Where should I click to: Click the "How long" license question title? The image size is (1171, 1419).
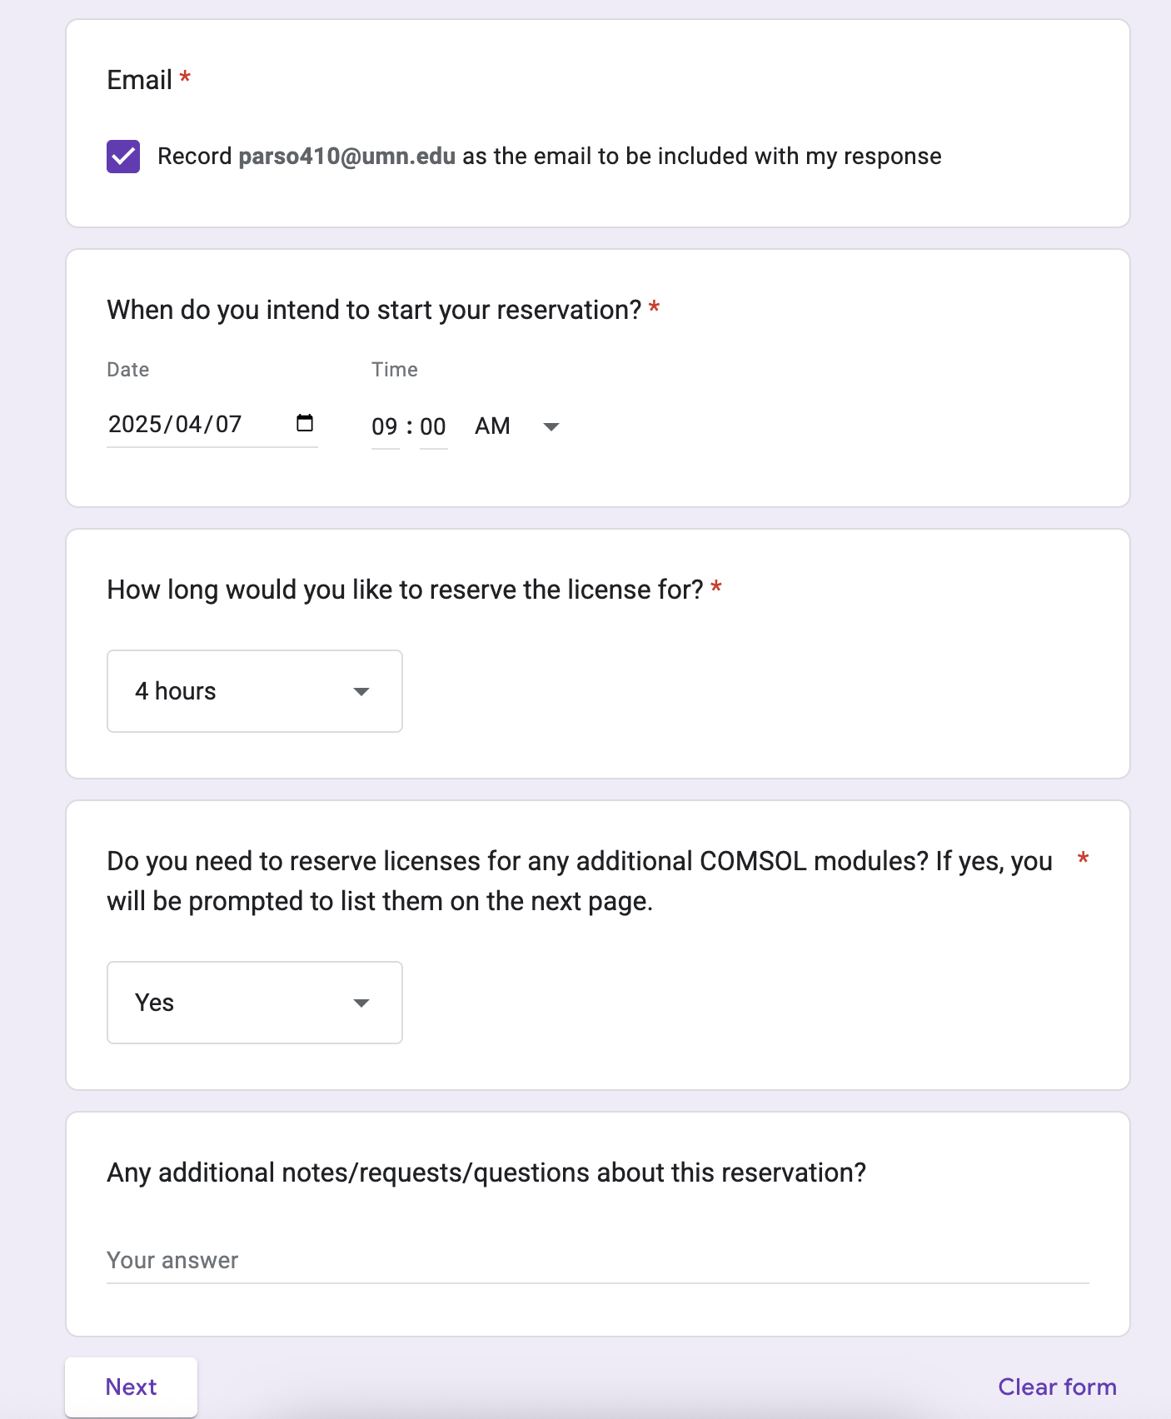pos(405,590)
